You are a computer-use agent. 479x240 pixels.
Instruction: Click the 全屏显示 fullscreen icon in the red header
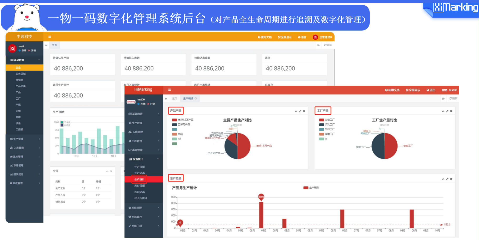coord(412,90)
